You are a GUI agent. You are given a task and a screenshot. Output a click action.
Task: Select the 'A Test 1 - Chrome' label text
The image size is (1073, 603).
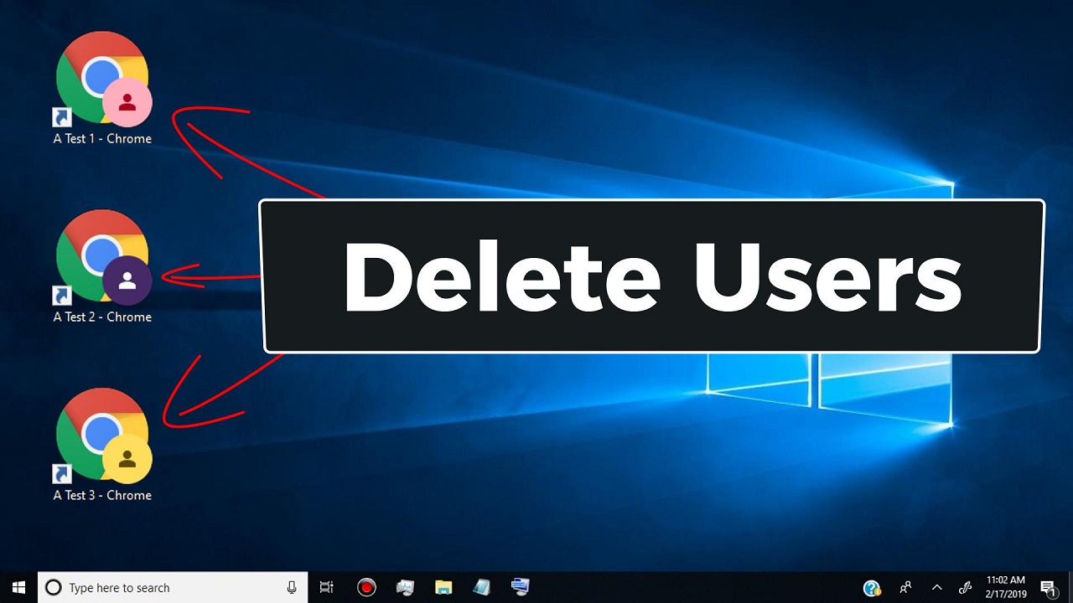102,139
